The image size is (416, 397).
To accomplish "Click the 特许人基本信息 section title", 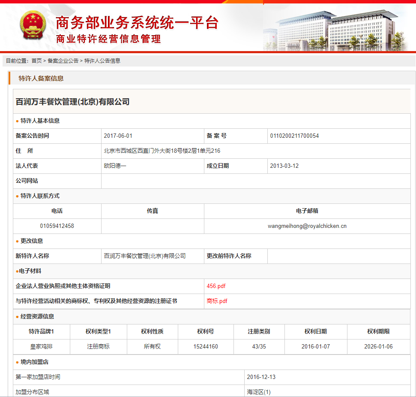I will click(x=40, y=121).
